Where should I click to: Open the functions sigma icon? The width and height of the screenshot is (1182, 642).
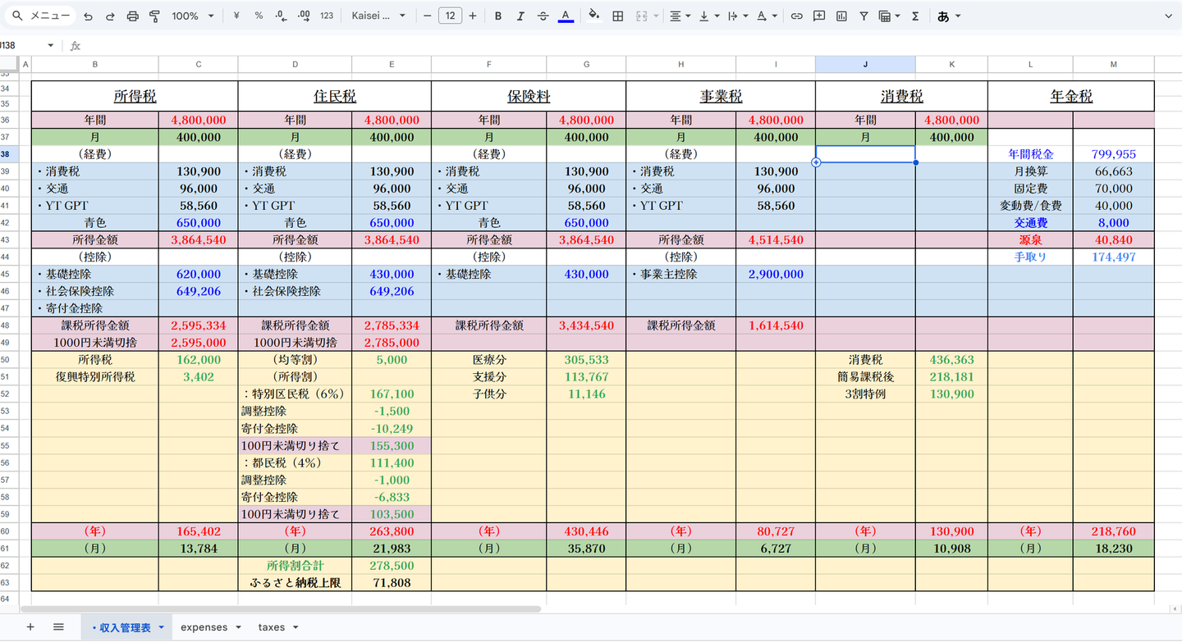click(915, 16)
